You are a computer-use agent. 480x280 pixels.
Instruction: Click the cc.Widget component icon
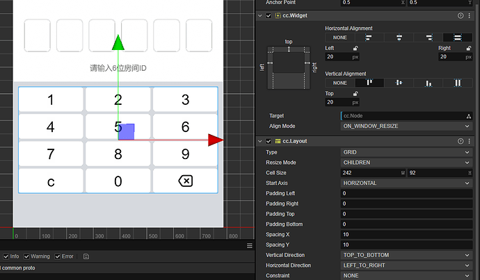pos(278,15)
